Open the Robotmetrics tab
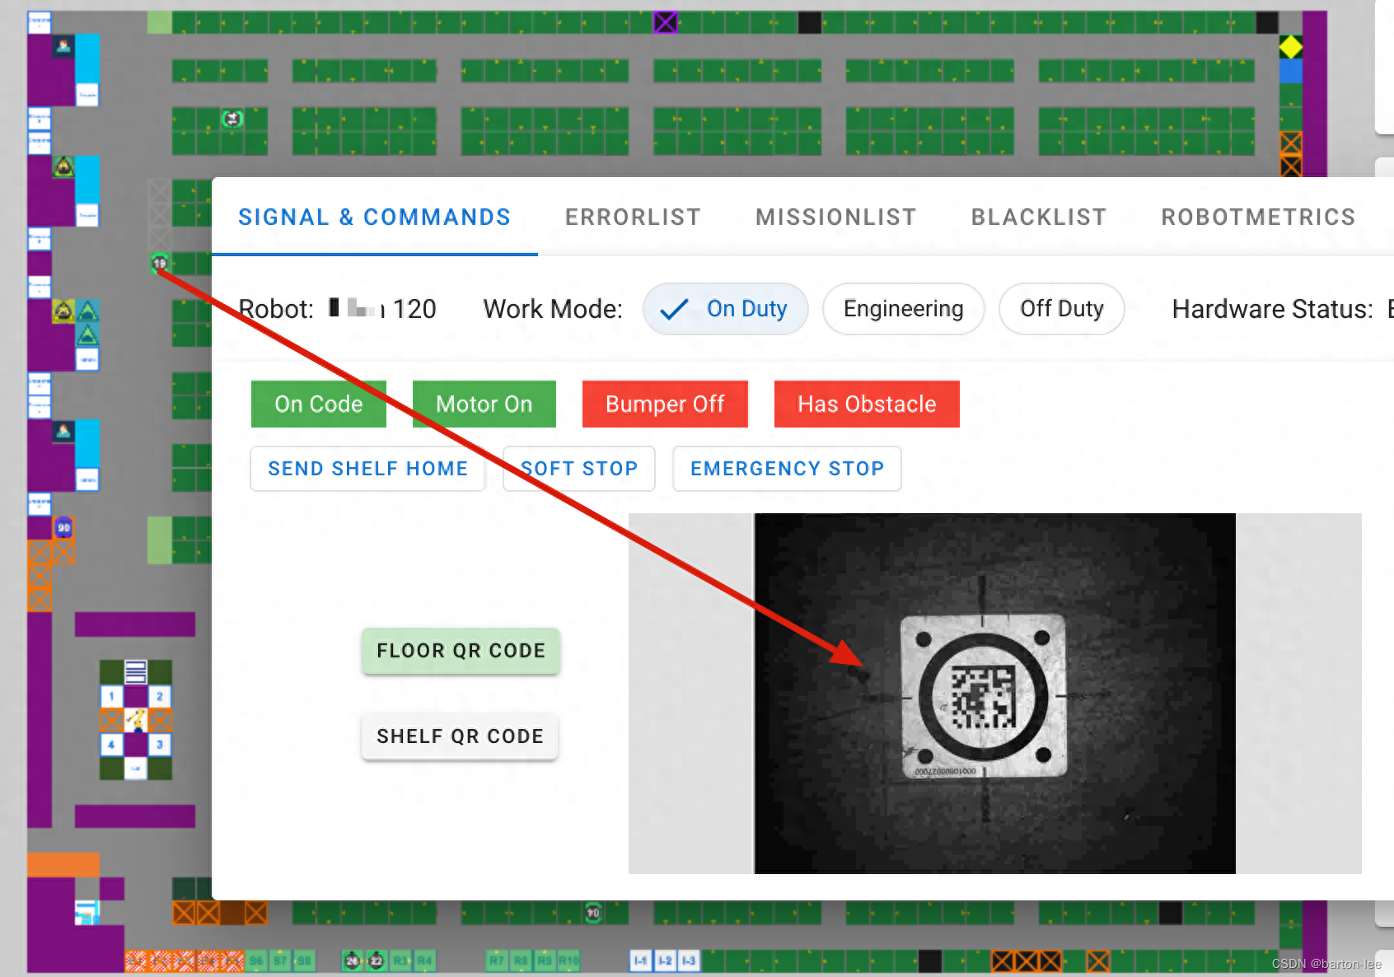 [x=1258, y=217]
